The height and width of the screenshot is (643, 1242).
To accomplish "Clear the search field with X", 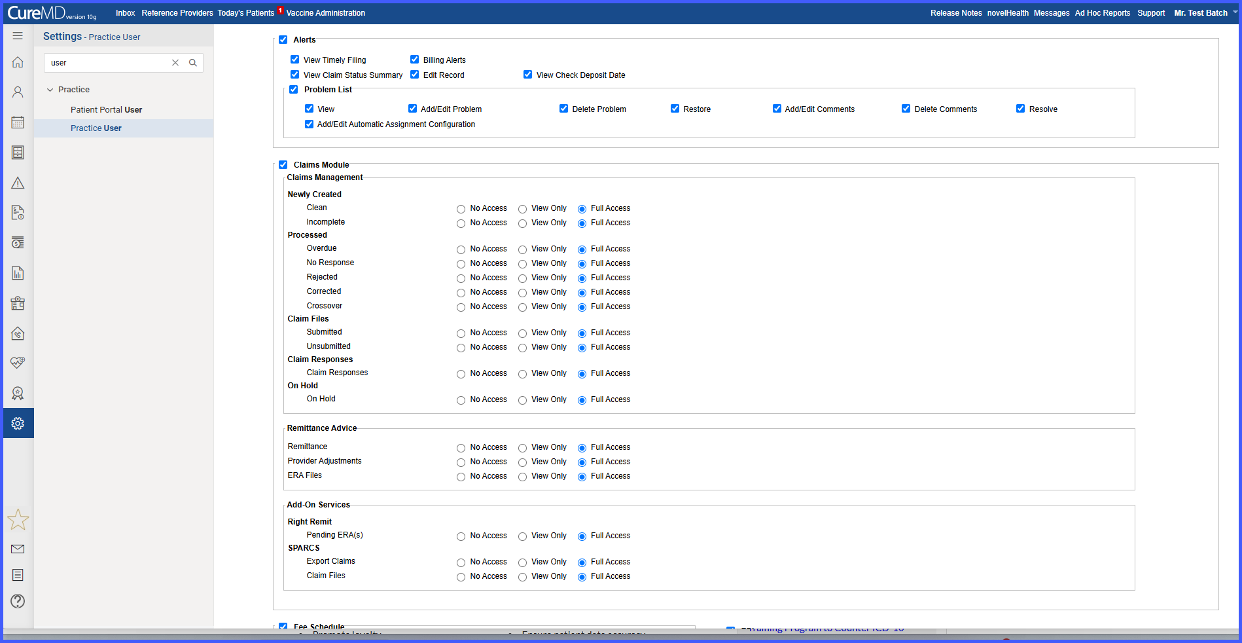I will point(175,63).
